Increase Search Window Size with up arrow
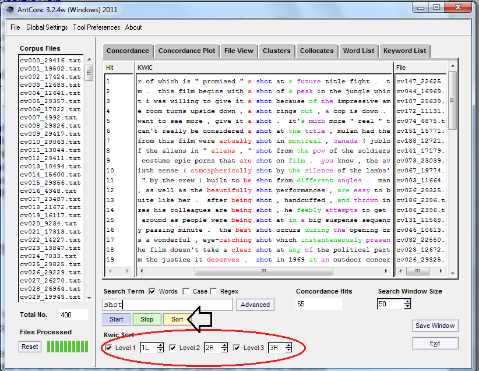The width and height of the screenshot is (479, 371). pyautogui.click(x=407, y=301)
